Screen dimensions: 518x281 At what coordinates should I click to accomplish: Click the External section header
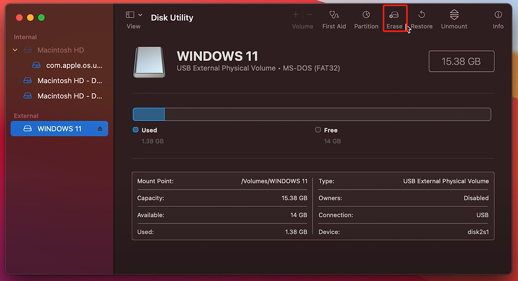26,116
